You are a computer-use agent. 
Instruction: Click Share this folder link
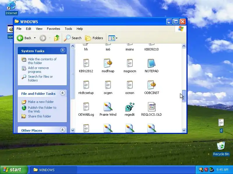coord(40,116)
